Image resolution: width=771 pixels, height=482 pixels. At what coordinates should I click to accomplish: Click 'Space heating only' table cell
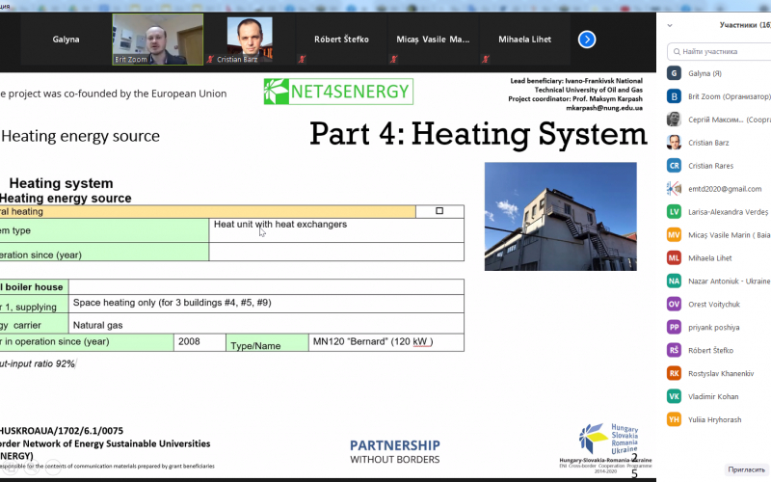266,304
